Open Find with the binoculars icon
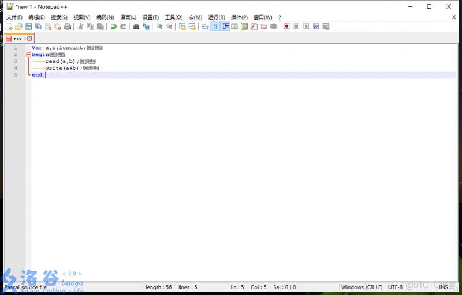 click(x=136, y=27)
